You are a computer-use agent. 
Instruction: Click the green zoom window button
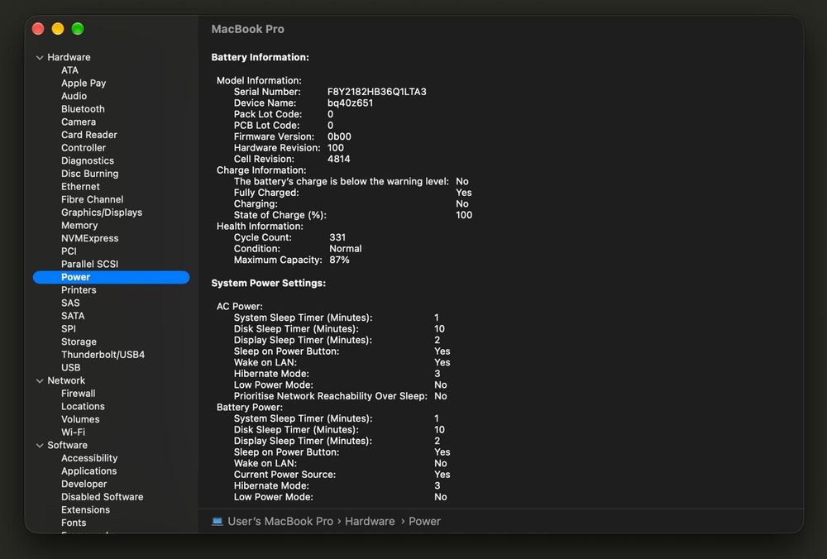coord(78,29)
